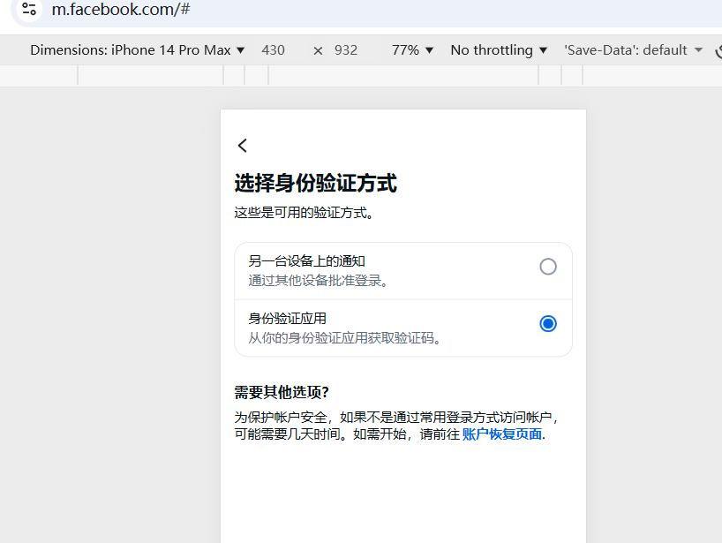Click the m.facebook.com URL in address bar
This screenshot has height=543, width=722.
pyautogui.click(x=121, y=10)
